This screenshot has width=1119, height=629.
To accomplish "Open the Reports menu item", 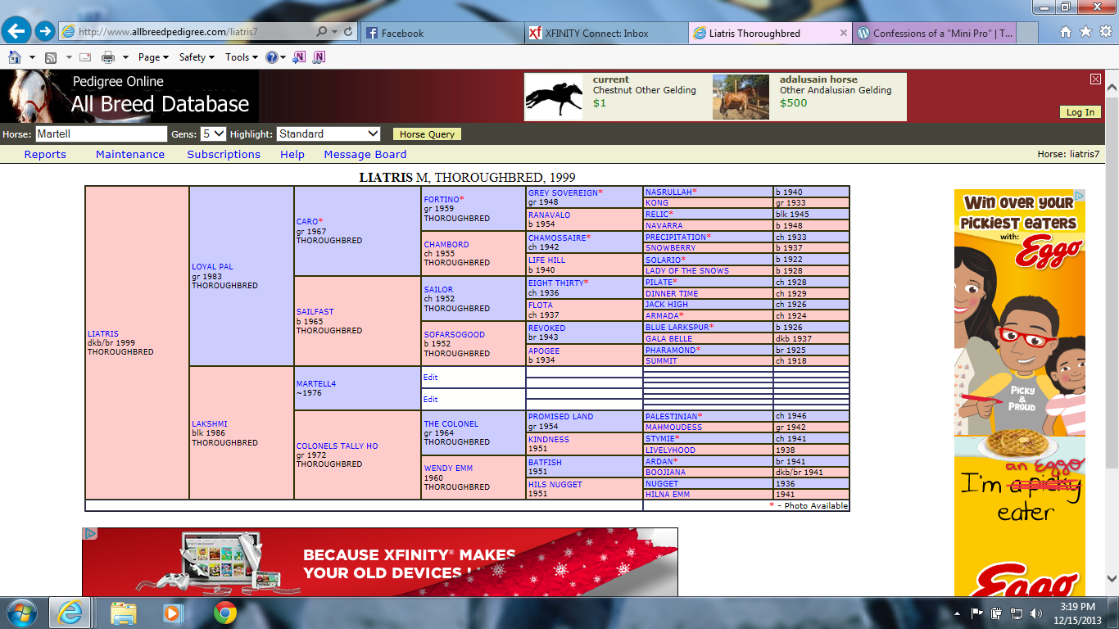I will [45, 154].
